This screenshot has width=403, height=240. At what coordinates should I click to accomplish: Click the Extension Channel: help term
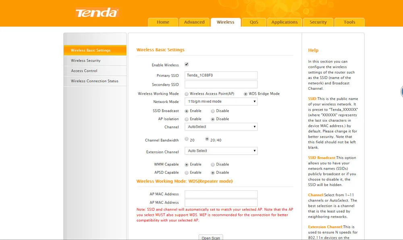point(325,227)
